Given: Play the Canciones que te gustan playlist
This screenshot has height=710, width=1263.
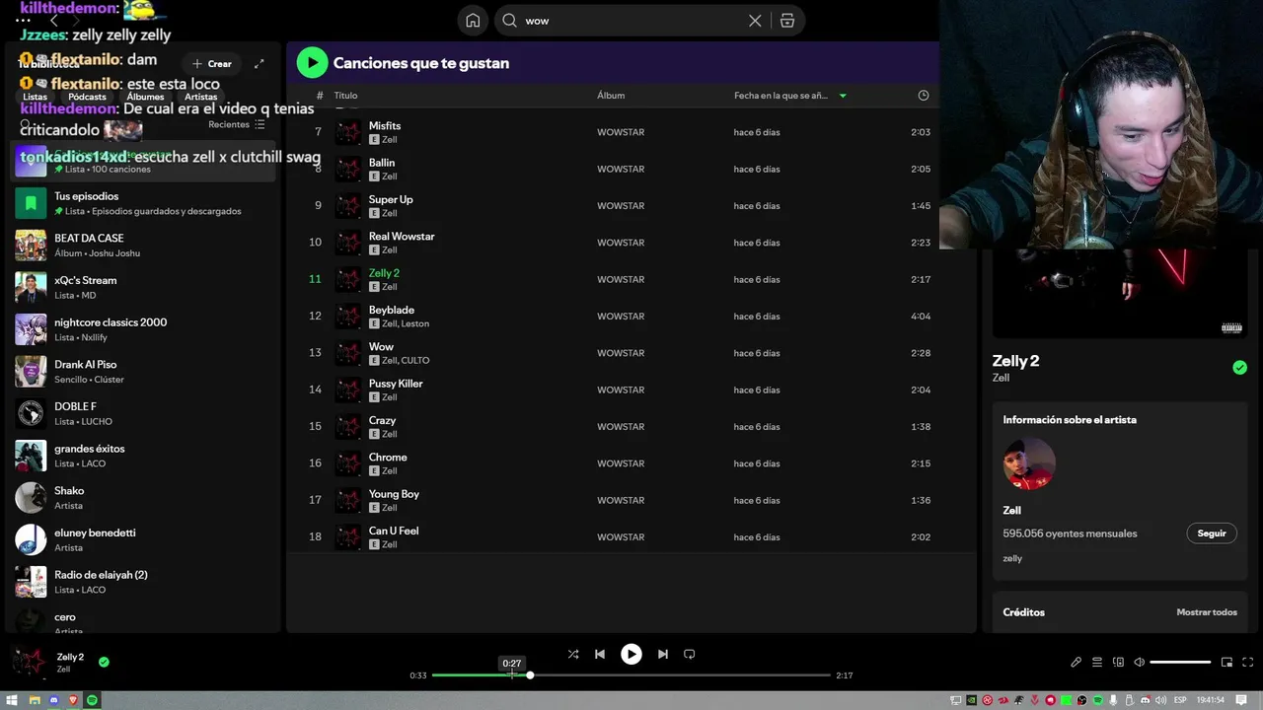Looking at the screenshot, I should tap(312, 63).
